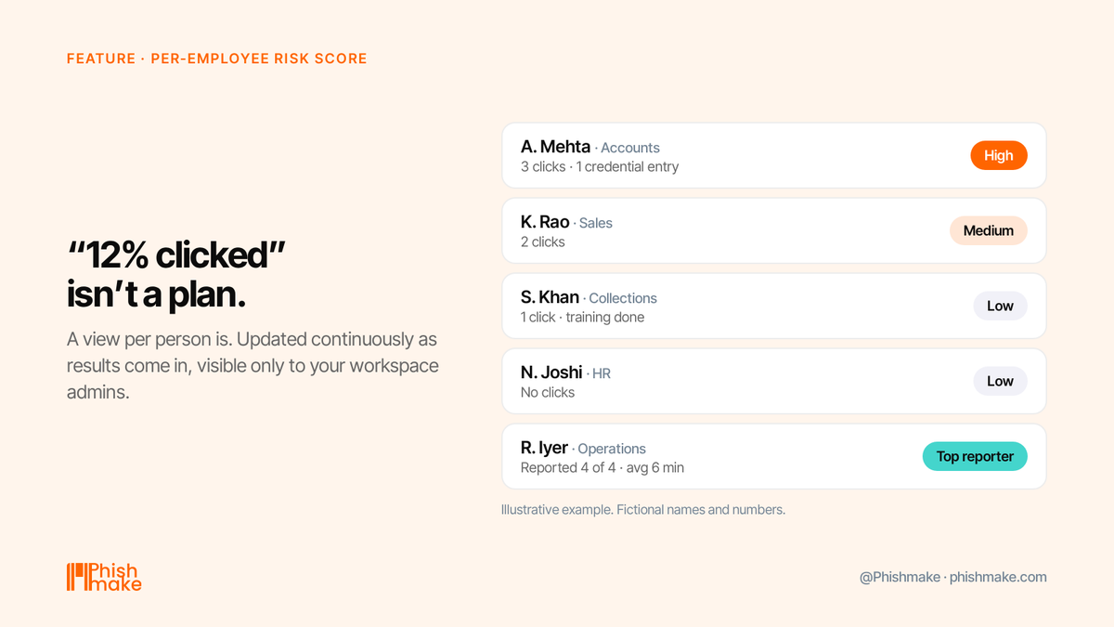Click the phishmake.com link
1114x627 pixels.
point(998,577)
